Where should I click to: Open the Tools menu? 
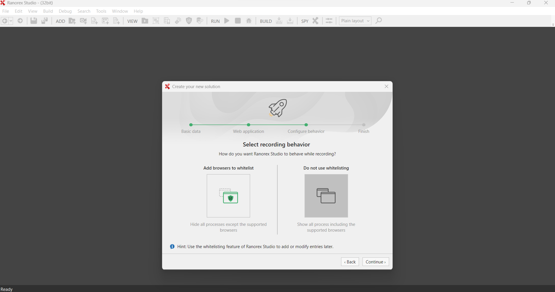click(101, 11)
